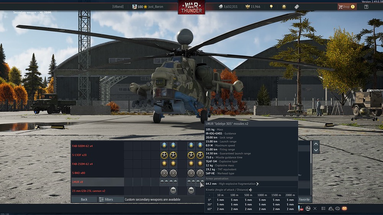
Task: Click the scroll up arrow in weapons panel
Action: [316, 144]
